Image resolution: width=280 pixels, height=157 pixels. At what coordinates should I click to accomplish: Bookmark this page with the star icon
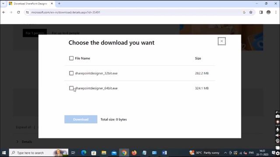point(251,12)
